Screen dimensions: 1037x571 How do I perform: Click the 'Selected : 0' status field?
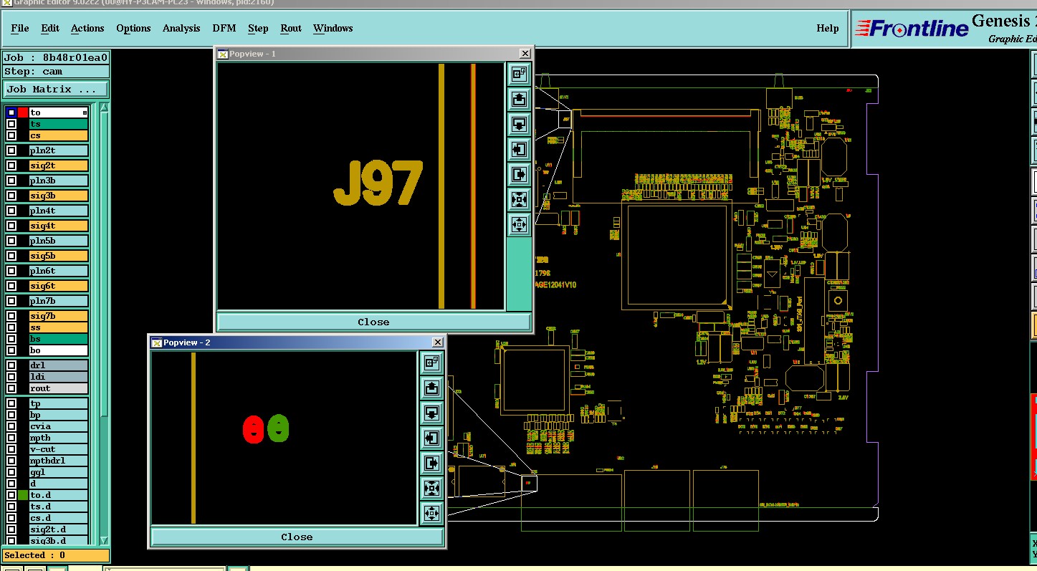click(56, 555)
